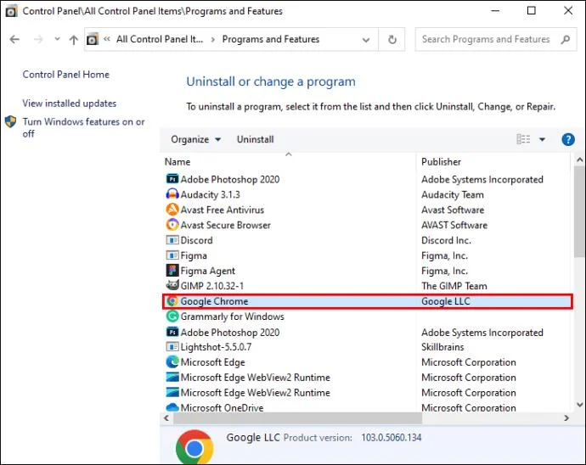The width and height of the screenshot is (586, 465).
Task: Click the first Adobe Photoshop 2020 icon
Action: (x=172, y=179)
